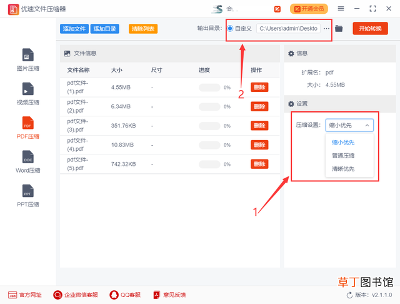The width and height of the screenshot is (400, 304).
Task: Open the 图片压缩 image compression section
Action: (x=27, y=59)
